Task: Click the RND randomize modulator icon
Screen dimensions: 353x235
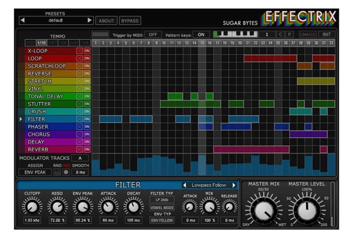Action: (x=57, y=172)
